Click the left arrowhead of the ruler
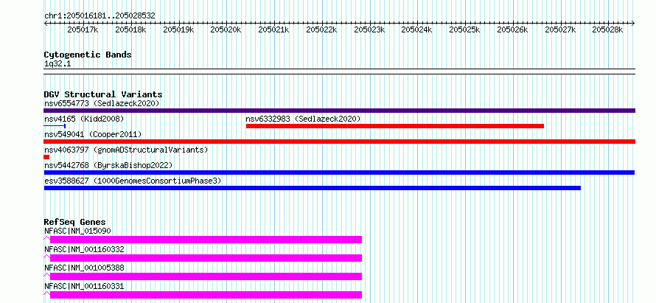 [x=46, y=24]
